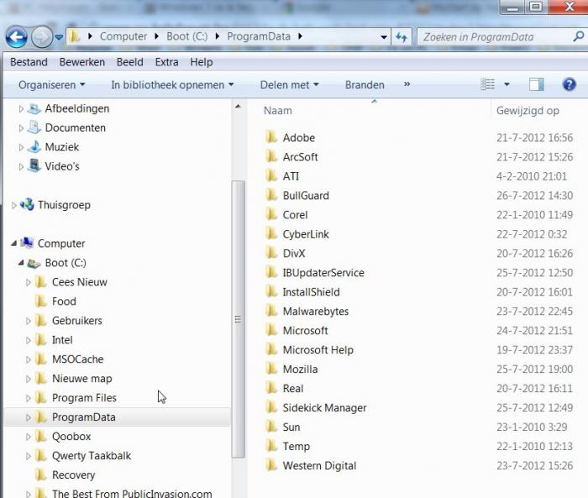Click Computer in the address breadcrumb
The width and height of the screenshot is (588, 498).
pos(123,36)
